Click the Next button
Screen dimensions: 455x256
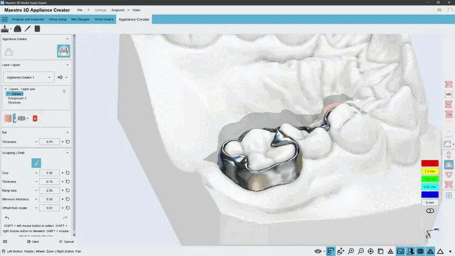[33, 241]
